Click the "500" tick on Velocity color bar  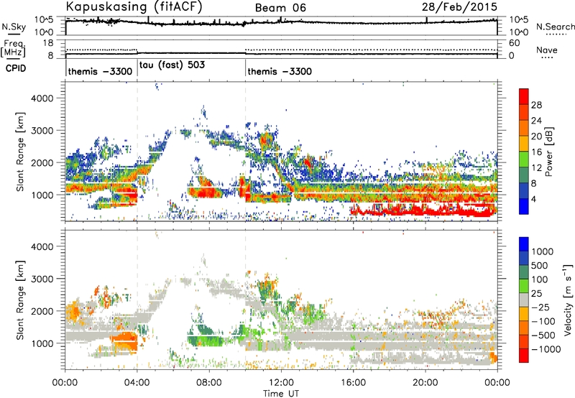(x=540, y=266)
